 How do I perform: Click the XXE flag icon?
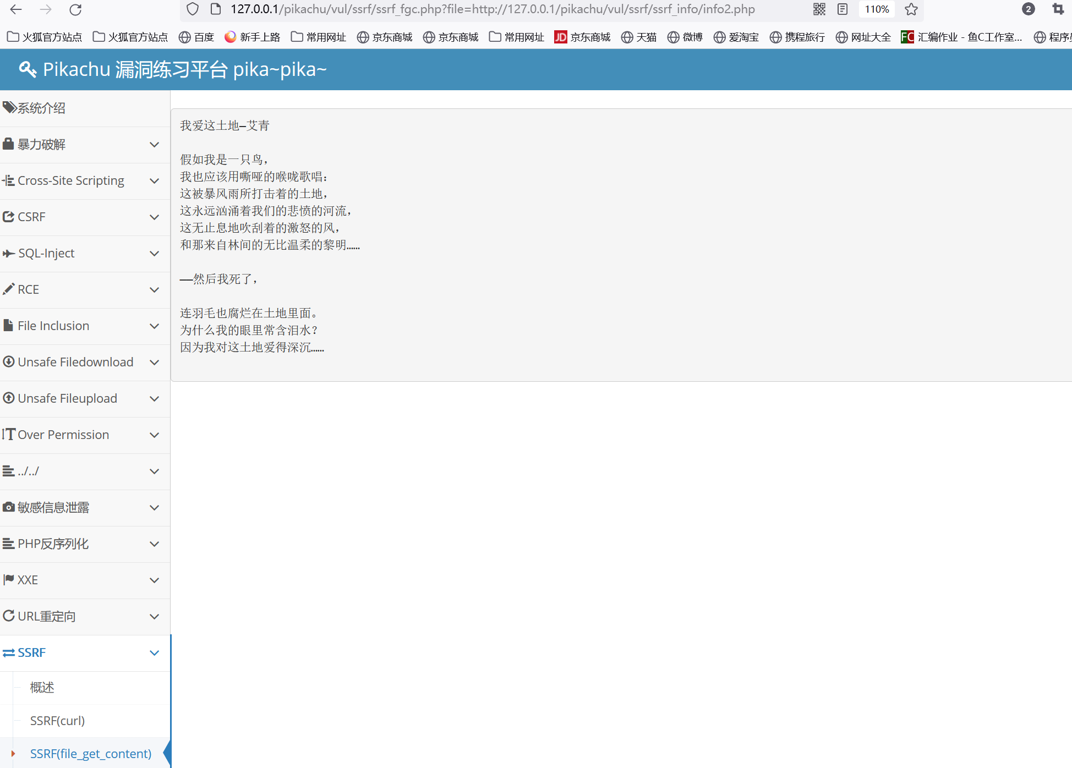8,579
